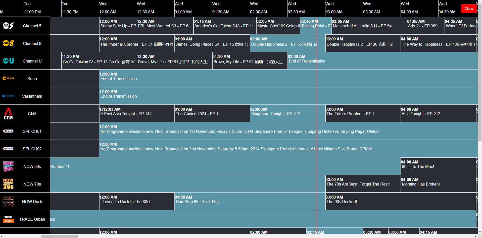Open The Imperial Coroner - EP 31

(x=137, y=43)
